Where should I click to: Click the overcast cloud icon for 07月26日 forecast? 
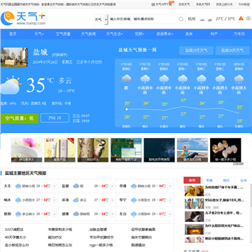pyautogui.click(x=126, y=78)
